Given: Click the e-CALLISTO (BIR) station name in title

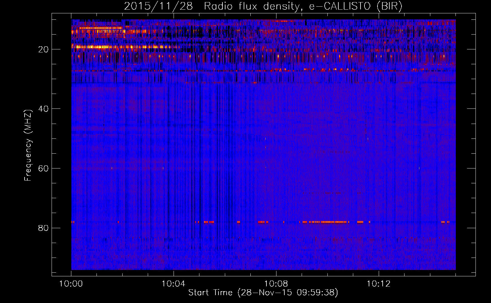Looking at the screenshot, I should (x=356, y=6).
